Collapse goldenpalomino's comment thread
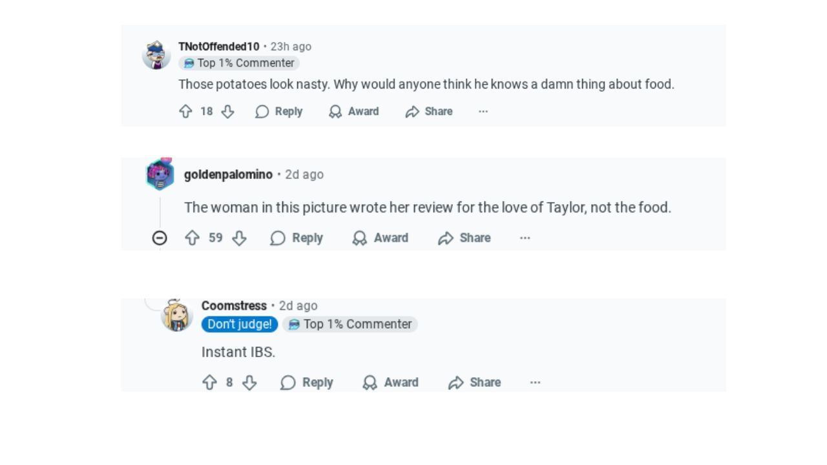Viewport: 827px width, 465px height. (160, 238)
